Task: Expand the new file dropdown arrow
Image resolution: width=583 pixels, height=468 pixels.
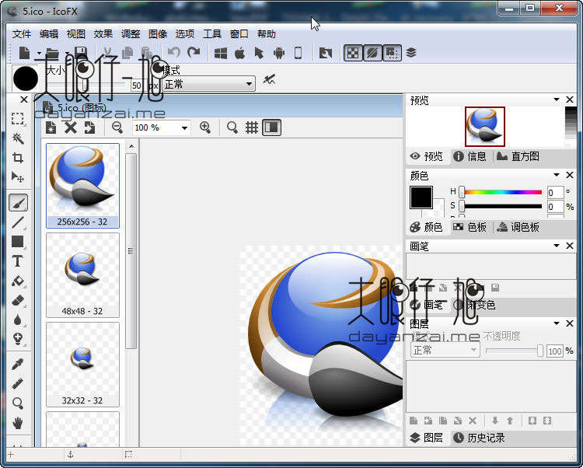Action: tap(39, 53)
